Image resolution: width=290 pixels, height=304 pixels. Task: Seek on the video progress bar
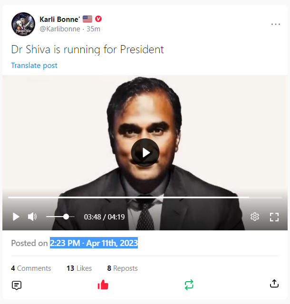click(145, 198)
